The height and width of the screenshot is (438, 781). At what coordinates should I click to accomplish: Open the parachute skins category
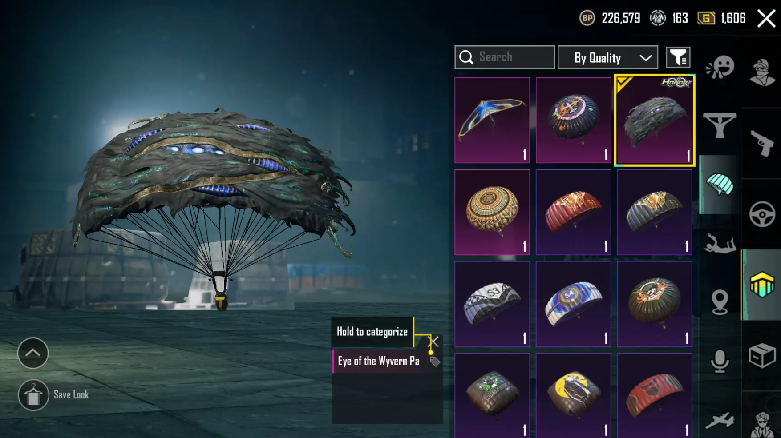[x=719, y=184]
